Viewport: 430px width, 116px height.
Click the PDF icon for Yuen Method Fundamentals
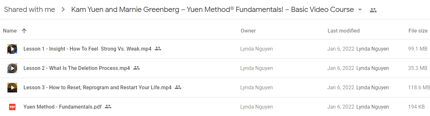[x=12, y=107]
